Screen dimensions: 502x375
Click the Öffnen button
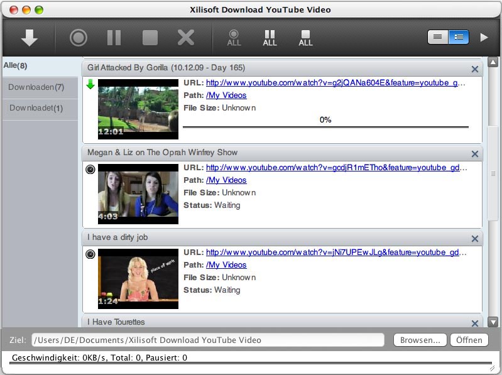click(469, 340)
